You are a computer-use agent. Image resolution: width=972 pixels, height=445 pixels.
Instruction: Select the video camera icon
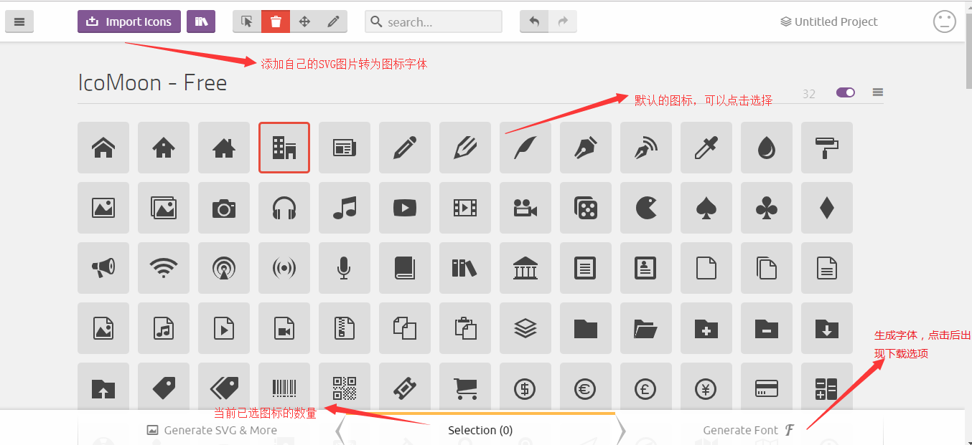tap(525, 208)
